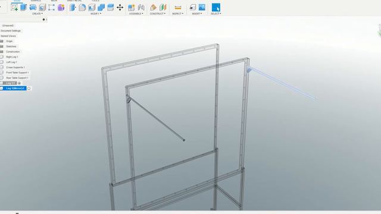Open the MODIFY dropdown menu
The height and width of the screenshot is (214, 381).
click(x=96, y=14)
